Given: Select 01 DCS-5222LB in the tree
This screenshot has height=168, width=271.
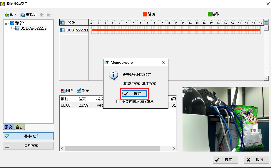Looking at the screenshot, I should tap(33, 28).
